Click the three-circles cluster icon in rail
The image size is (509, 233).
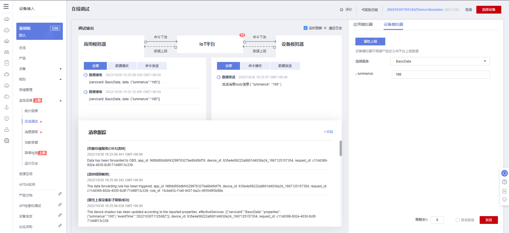coord(7,130)
